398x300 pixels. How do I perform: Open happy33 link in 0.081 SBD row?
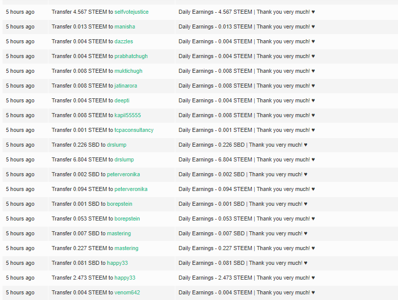117,263
